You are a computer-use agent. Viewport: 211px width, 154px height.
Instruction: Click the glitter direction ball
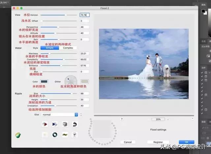pyautogui.click(x=71, y=81)
